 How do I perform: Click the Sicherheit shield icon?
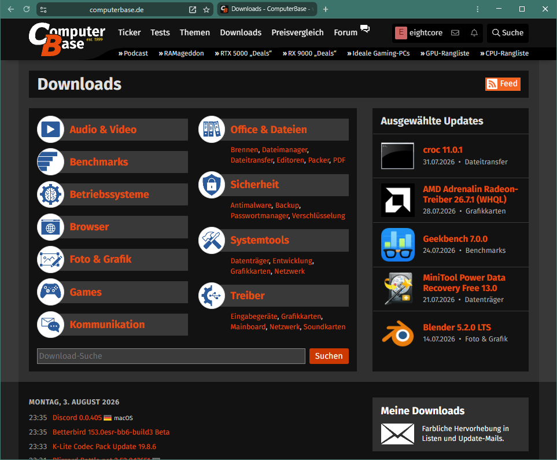coord(212,185)
